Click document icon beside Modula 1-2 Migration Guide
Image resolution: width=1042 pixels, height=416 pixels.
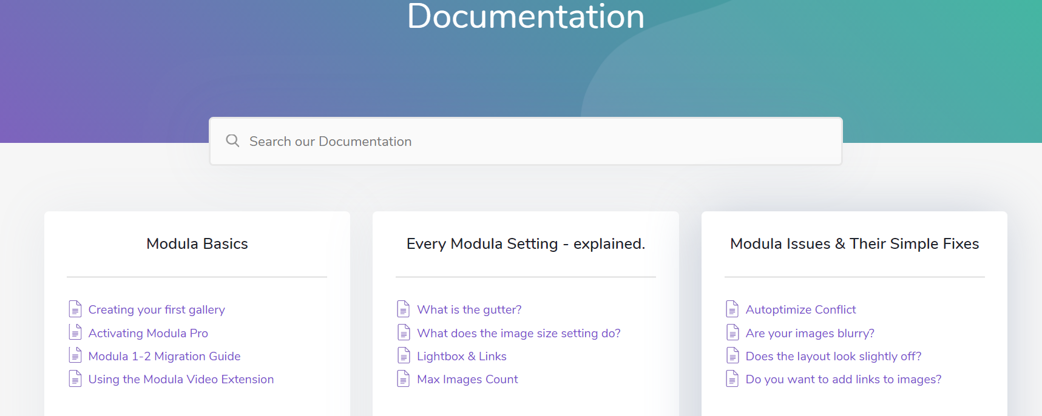[75, 355]
